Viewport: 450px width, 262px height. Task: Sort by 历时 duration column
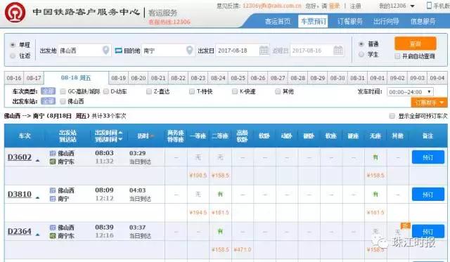coord(145,136)
